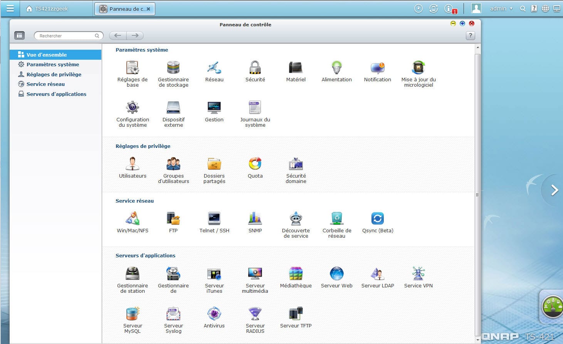
Task: Open the Réseau settings icon
Action: (214, 68)
